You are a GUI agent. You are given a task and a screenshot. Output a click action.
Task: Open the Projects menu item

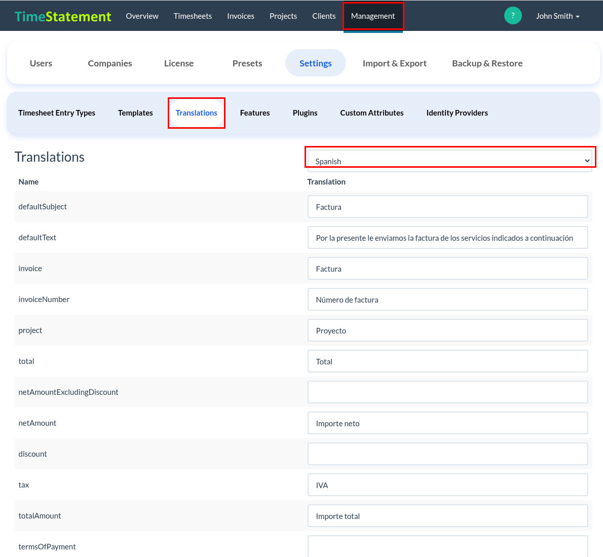click(x=283, y=16)
